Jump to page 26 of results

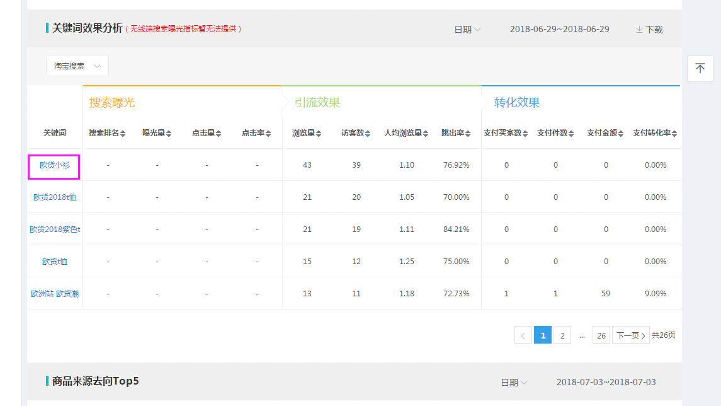tap(601, 335)
